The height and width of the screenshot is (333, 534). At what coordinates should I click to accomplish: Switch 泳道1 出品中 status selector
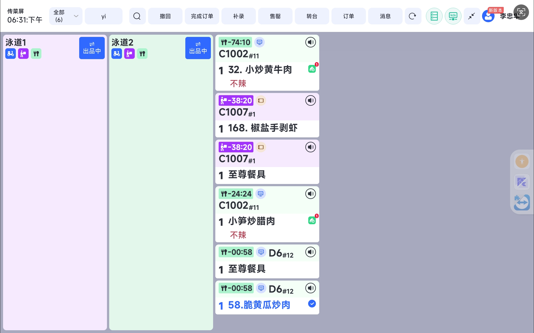(x=92, y=48)
